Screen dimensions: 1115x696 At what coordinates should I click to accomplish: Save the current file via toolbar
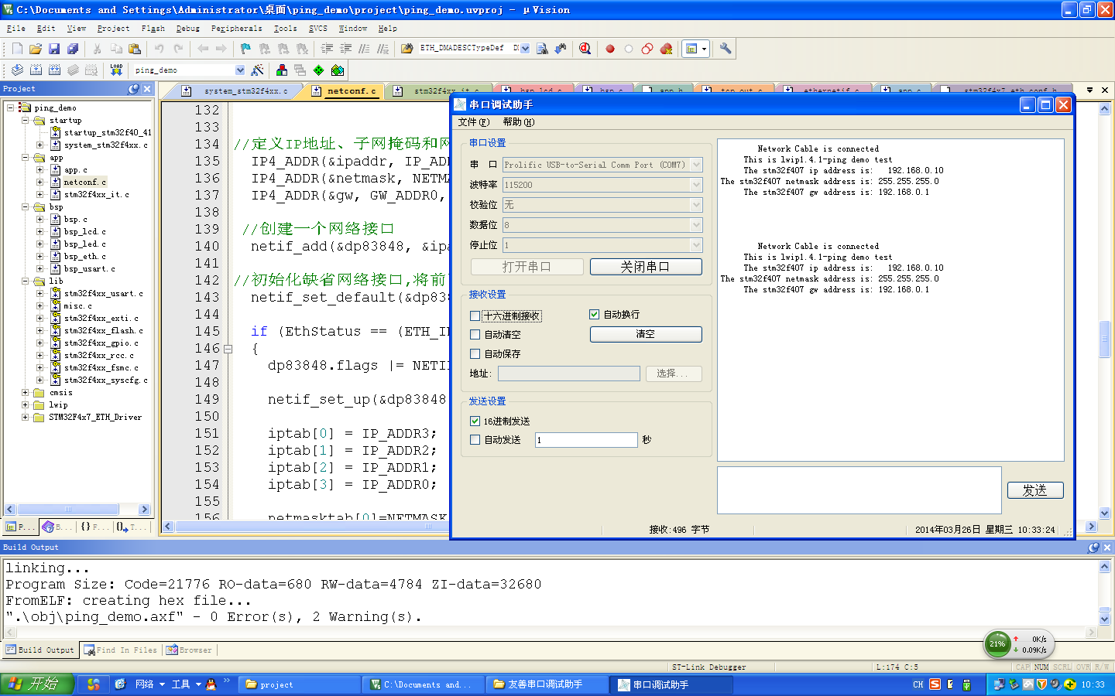(x=54, y=49)
